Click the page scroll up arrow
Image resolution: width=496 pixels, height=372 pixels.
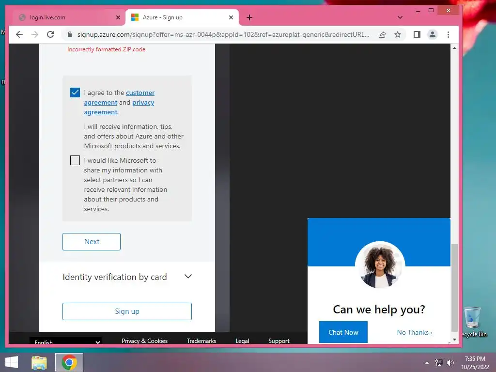(454, 48)
